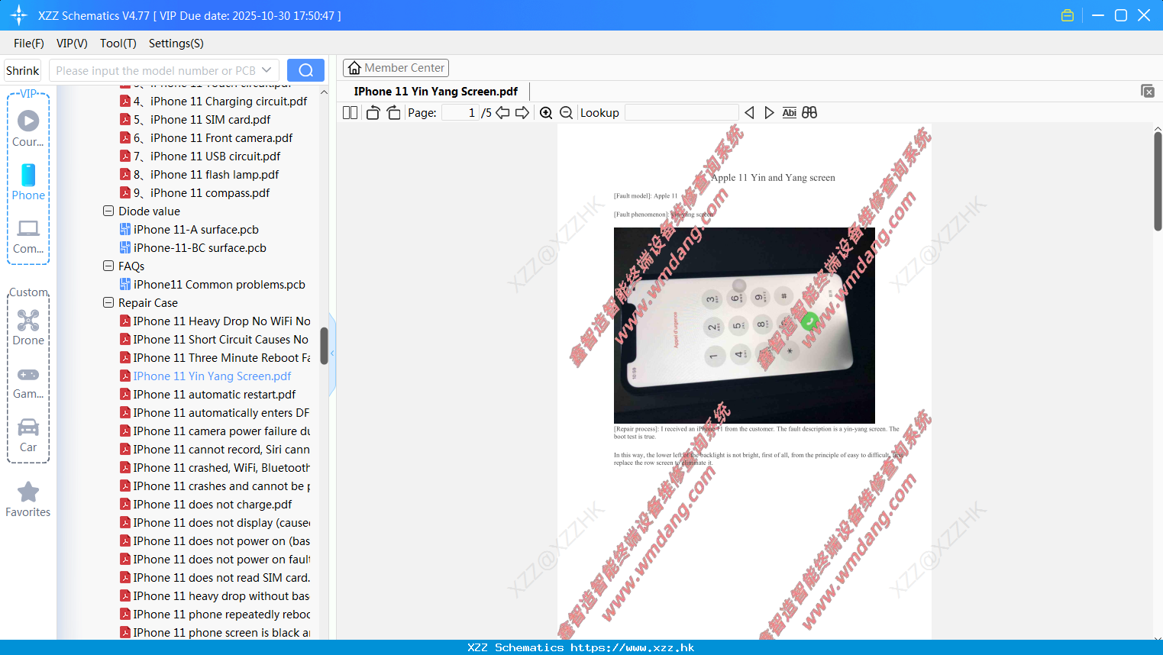Open iPhone 11-A surface.pcb
This screenshot has height=655, width=1163.
click(x=189, y=229)
